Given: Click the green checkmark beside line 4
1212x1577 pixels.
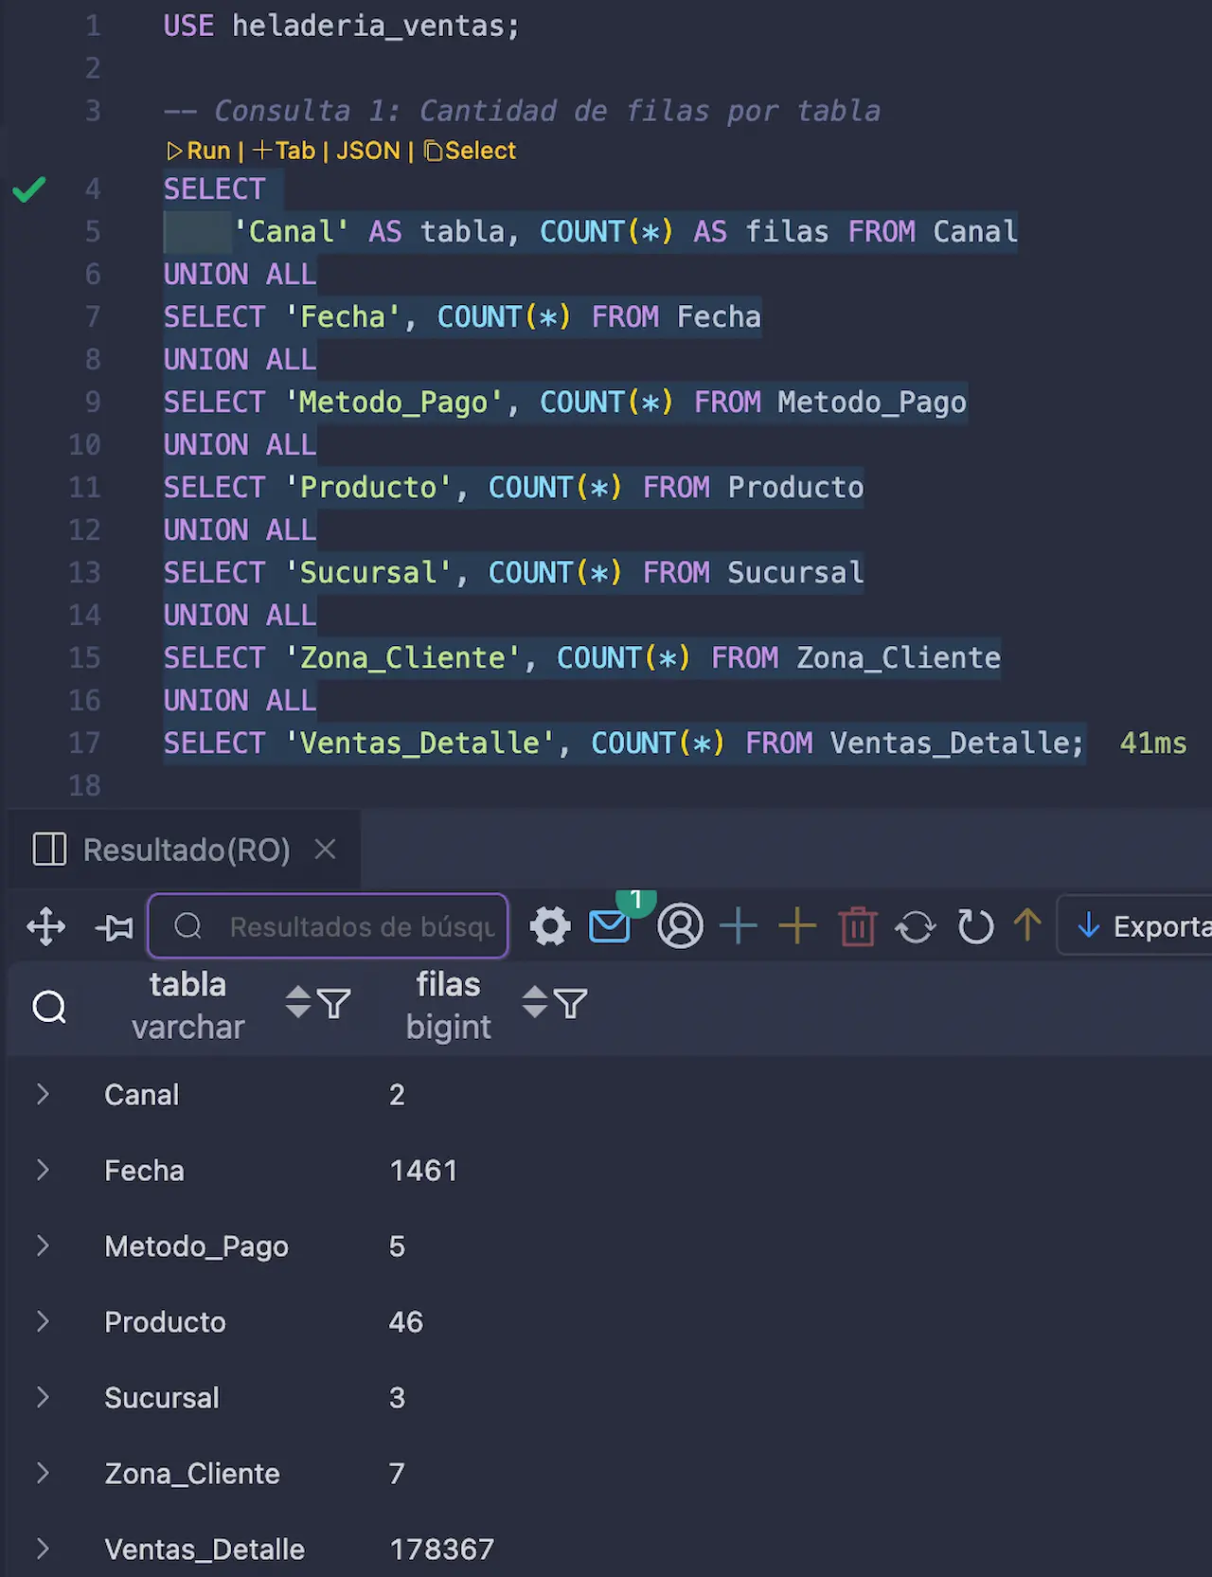Looking at the screenshot, I should pos(28,189).
